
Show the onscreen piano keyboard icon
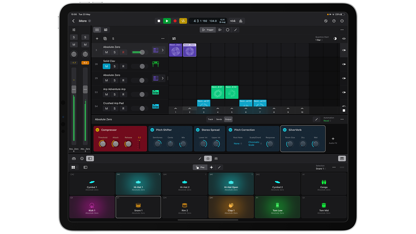342,158
